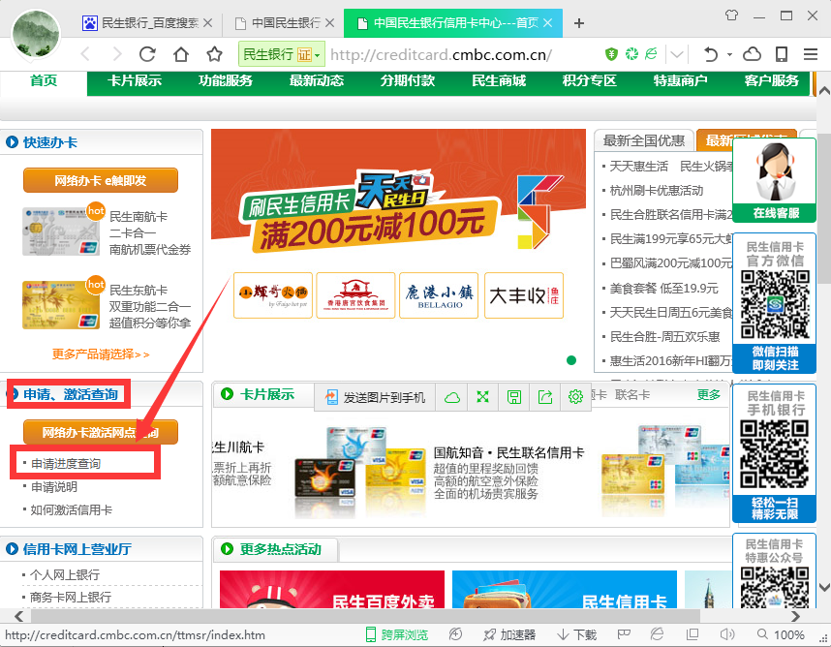Open the 积分专区 navigation menu
The height and width of the screenshot is (647, 831).
pyautogui.click(x=589, y=80)
